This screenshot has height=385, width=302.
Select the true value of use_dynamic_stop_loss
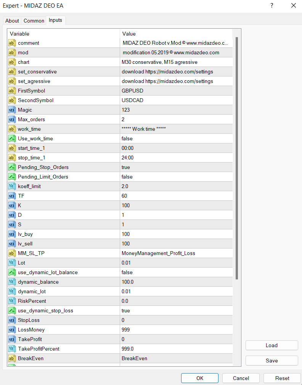[126, 310]
